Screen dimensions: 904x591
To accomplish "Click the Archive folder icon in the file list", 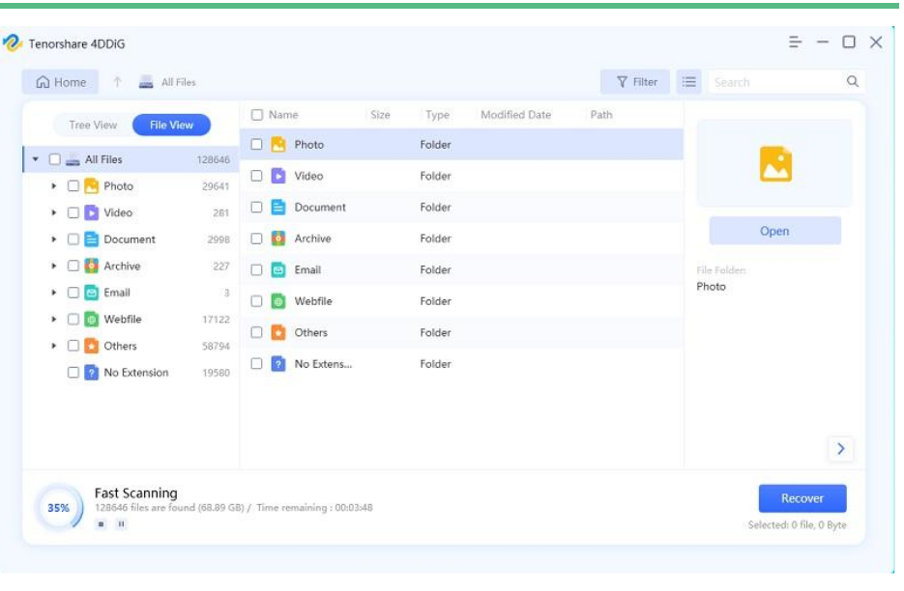I will click(278, 239).
